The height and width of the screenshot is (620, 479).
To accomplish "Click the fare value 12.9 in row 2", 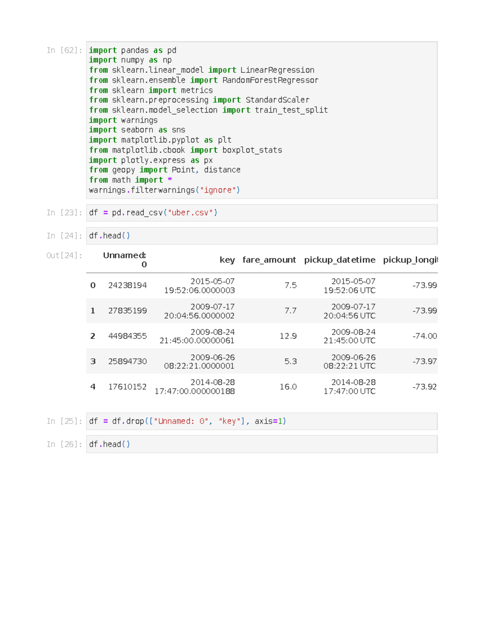I will tap(288, 336).
